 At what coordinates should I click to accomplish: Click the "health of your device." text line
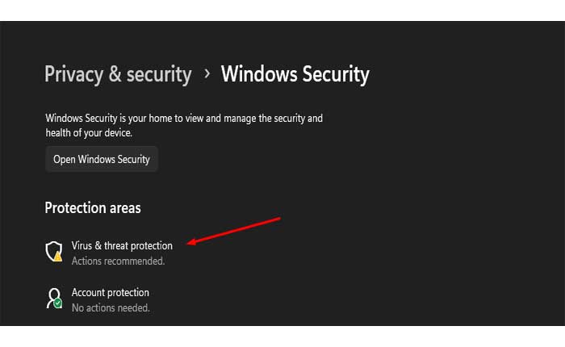pyautogui.click(x=89, y=132)
